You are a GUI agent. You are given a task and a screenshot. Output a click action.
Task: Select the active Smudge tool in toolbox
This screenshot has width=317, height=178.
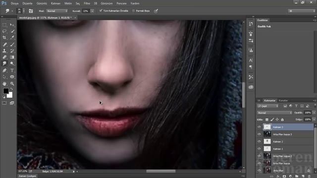[4, 63]
